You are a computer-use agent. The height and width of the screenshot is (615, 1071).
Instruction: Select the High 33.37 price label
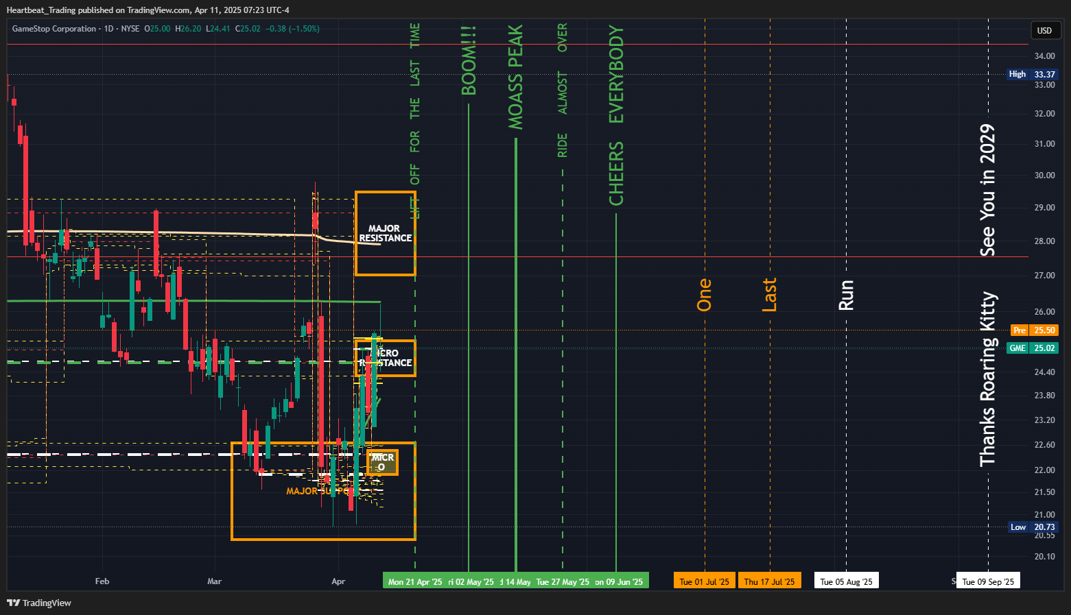pos(1033,74)
